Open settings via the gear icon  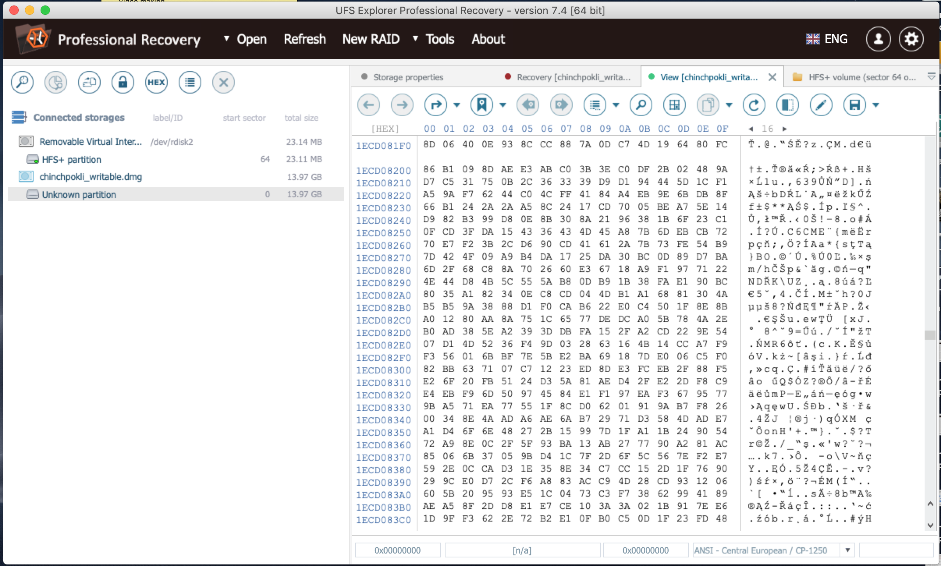911,39
